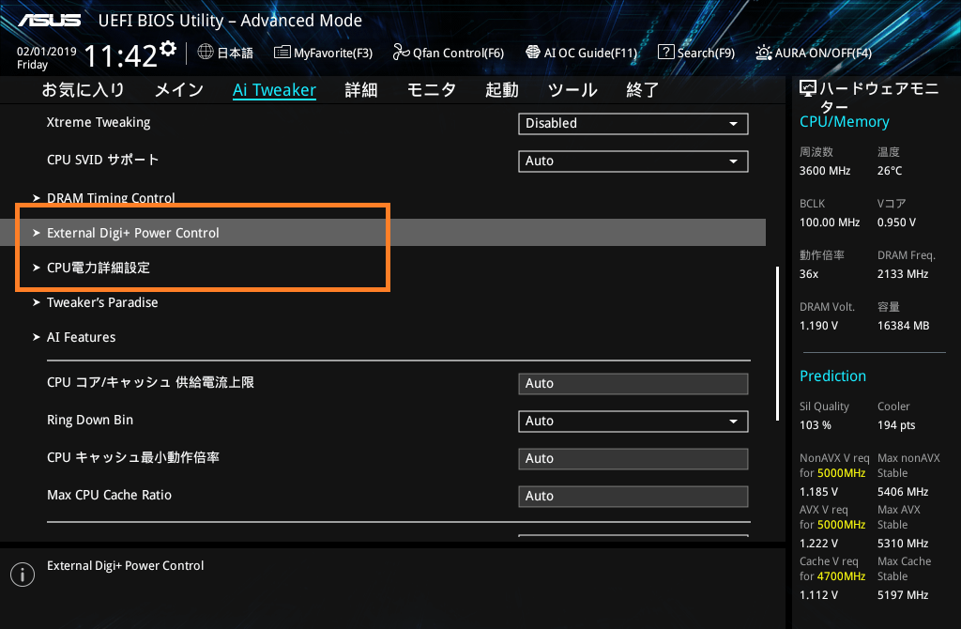Open the Xtreme Tweaking Disabled dropdown
961x629 pixels.
point(633,123)
